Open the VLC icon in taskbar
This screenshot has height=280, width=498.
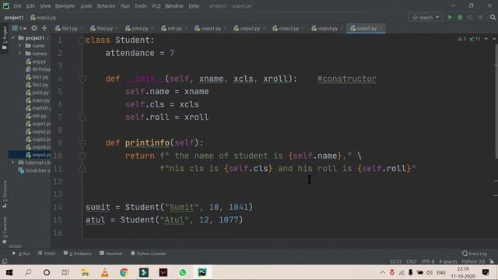(104, 272)
